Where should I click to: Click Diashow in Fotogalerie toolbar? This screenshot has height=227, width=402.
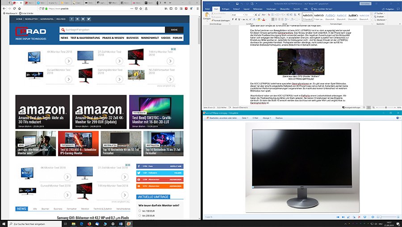[279, 118]
